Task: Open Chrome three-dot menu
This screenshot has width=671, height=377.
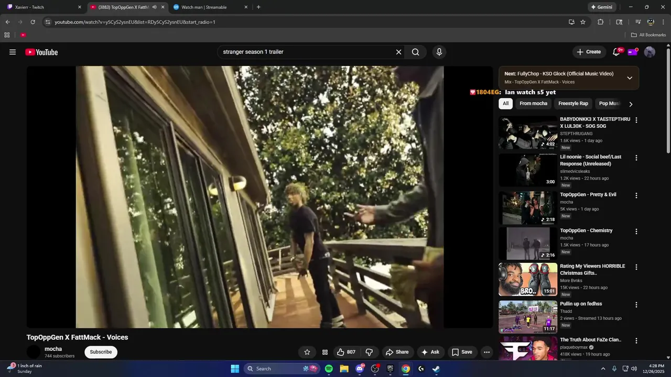Action: (x=663, y=22)
